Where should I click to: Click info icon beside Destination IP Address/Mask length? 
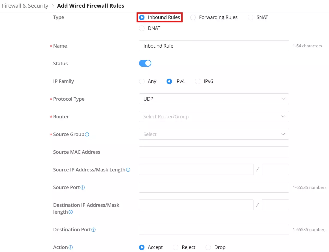point(71,212)
